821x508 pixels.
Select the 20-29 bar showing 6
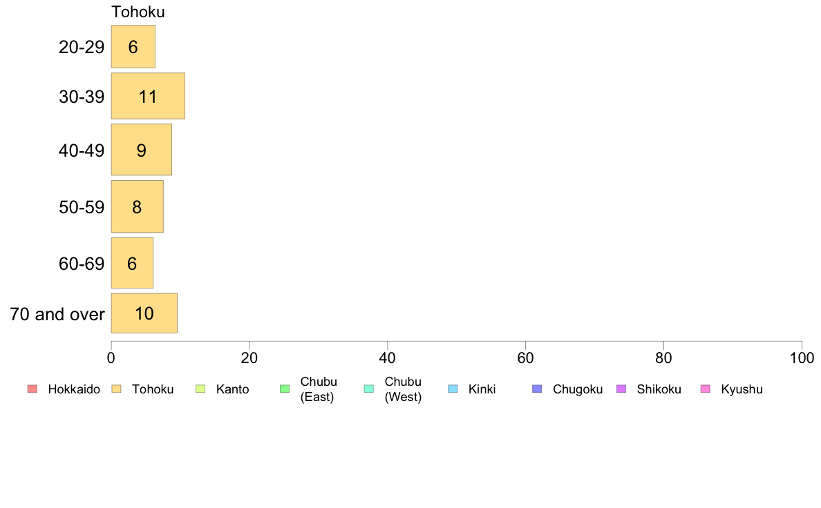[x=133, y=46]
